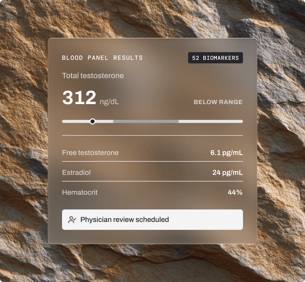Click the Below Range status label
Screen dimensions: 305x282
pos(218,102)
